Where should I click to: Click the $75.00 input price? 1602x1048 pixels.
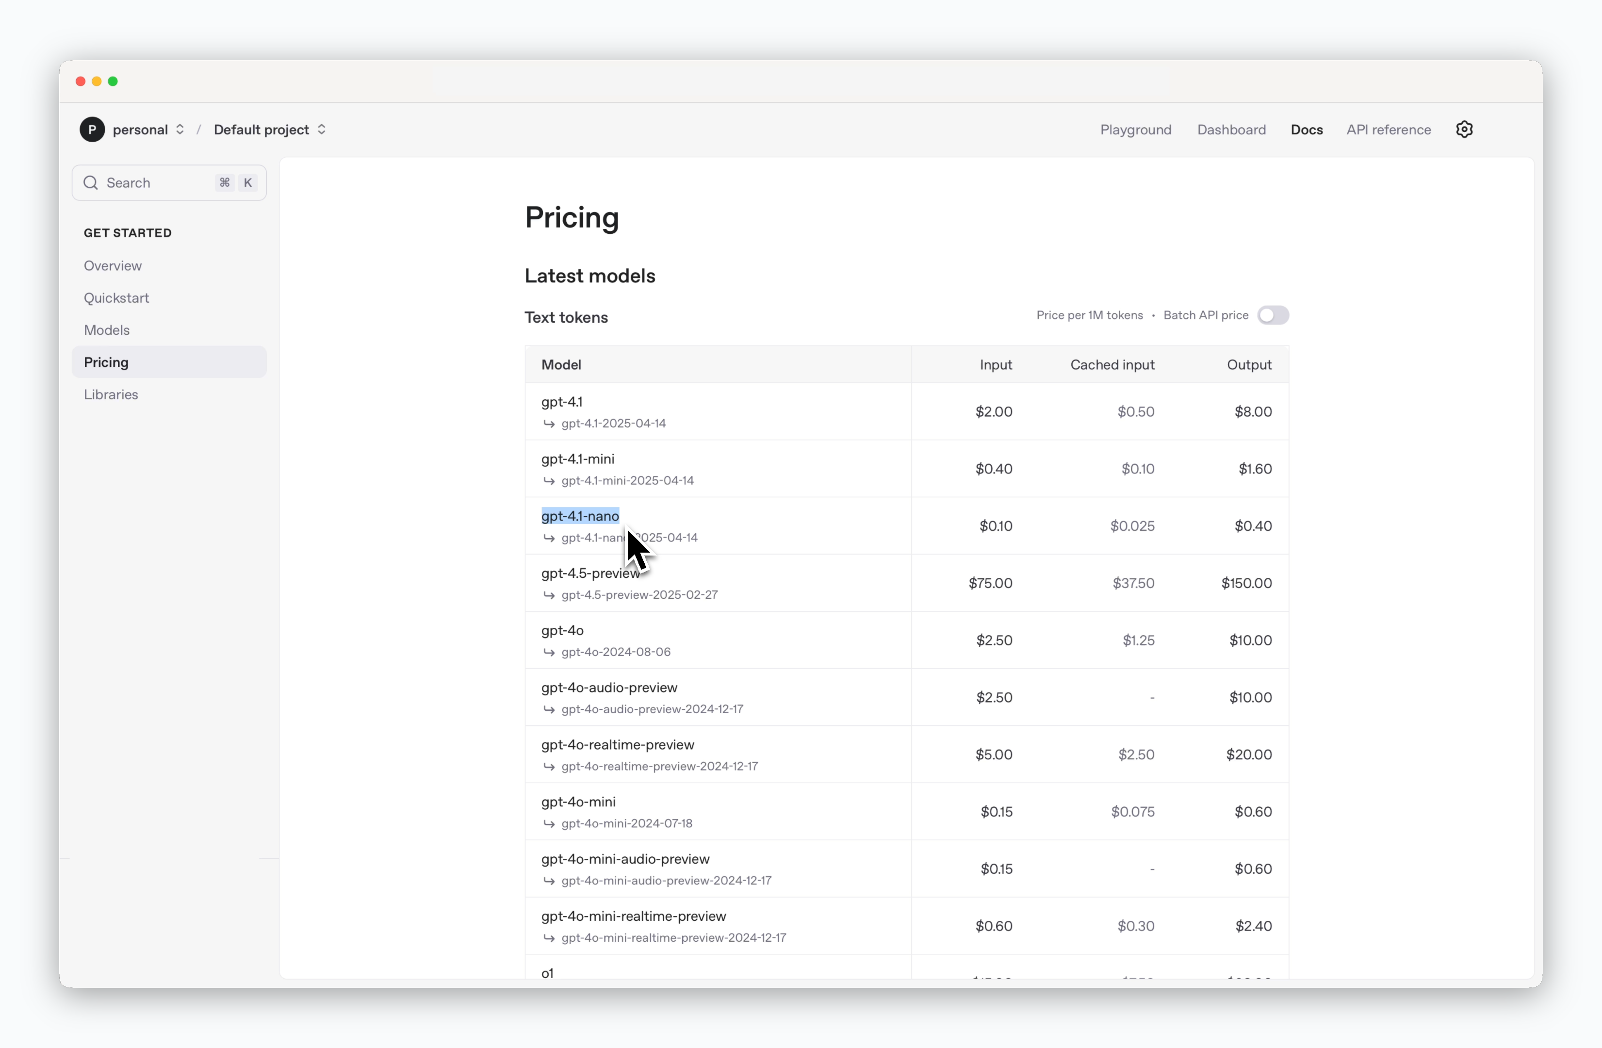point(990,584)
